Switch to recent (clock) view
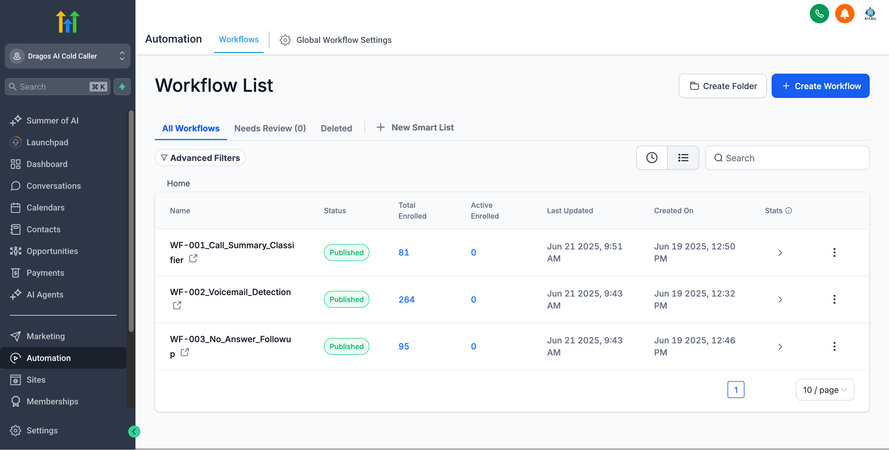This screenshot has width=889, height=450. pos(652,158)
